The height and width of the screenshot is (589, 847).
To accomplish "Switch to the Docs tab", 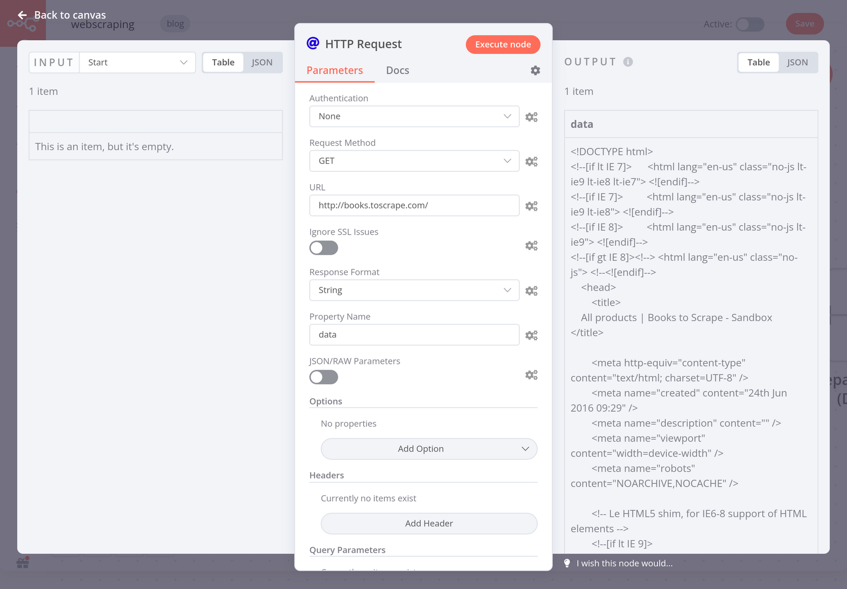I will (x=397, y=70).
